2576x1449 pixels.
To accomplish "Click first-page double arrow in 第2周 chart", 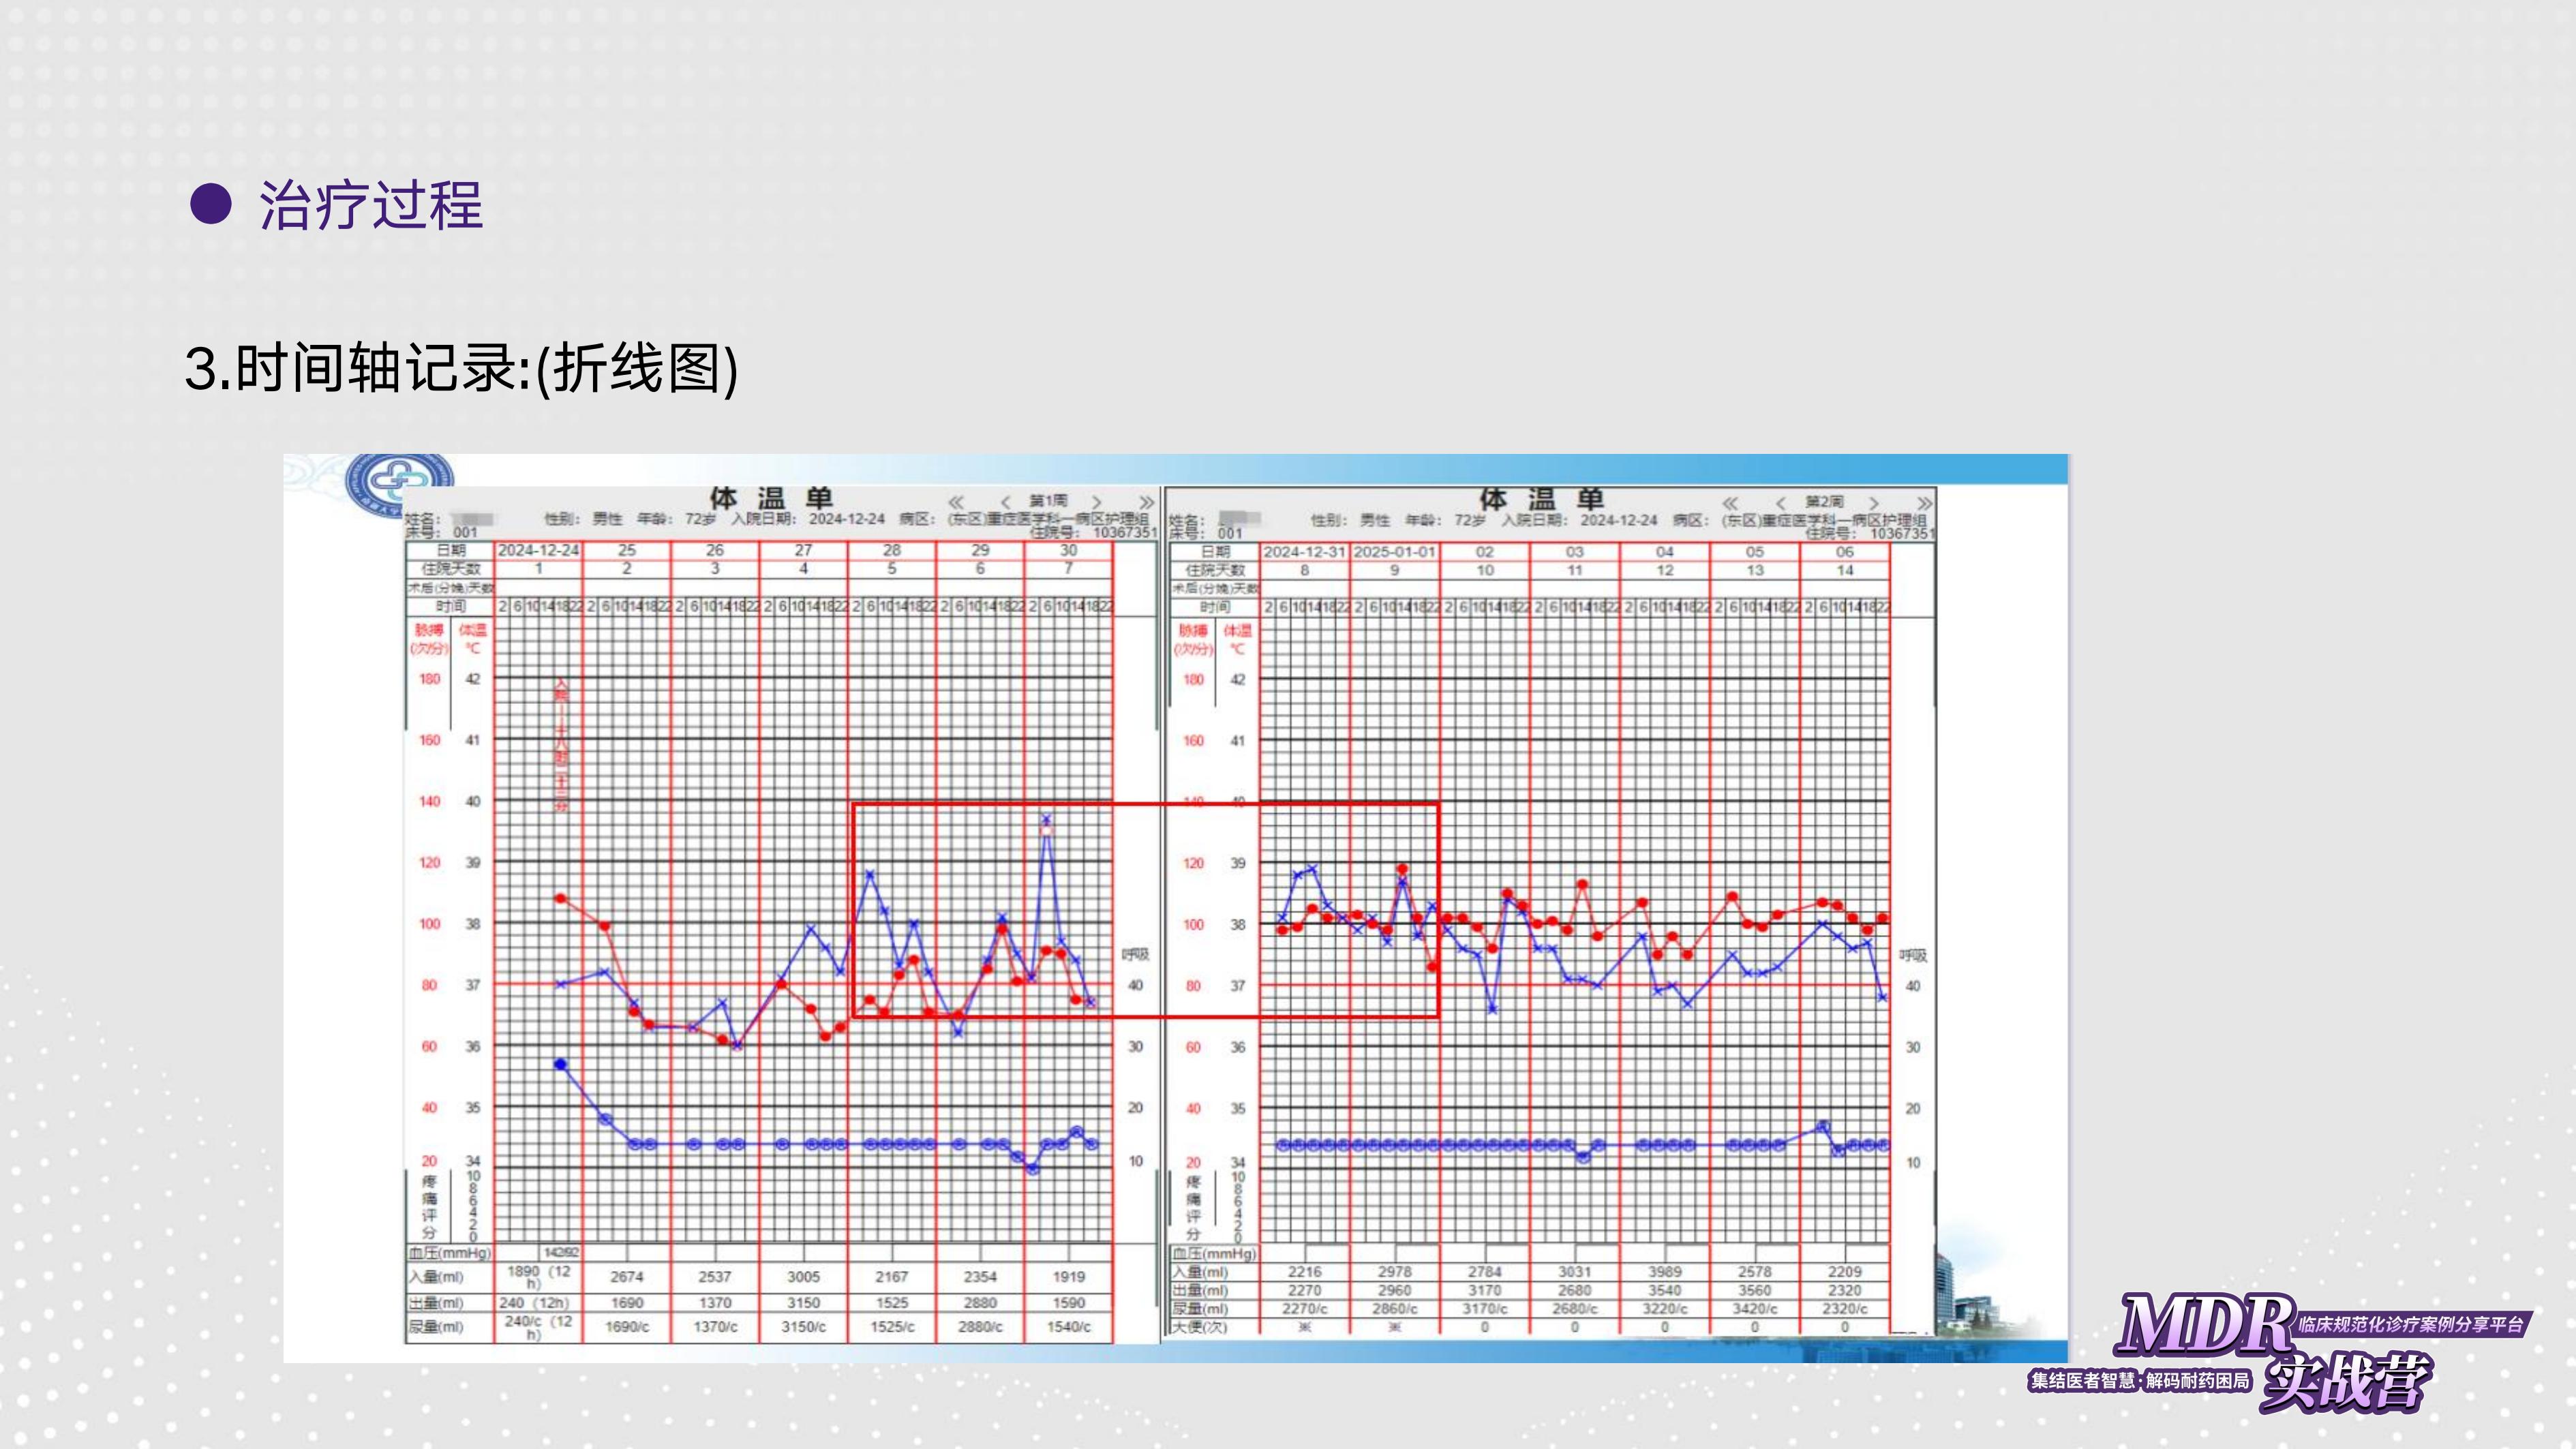I will click(1730, 503).
